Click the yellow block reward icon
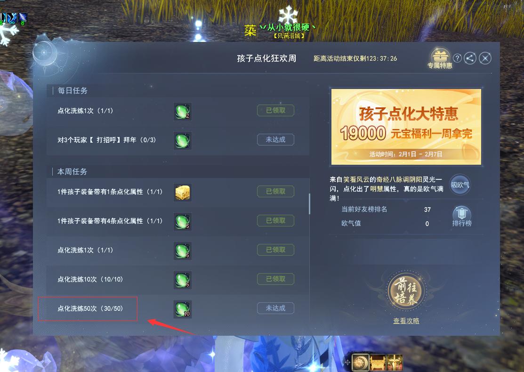 [183, 193]
